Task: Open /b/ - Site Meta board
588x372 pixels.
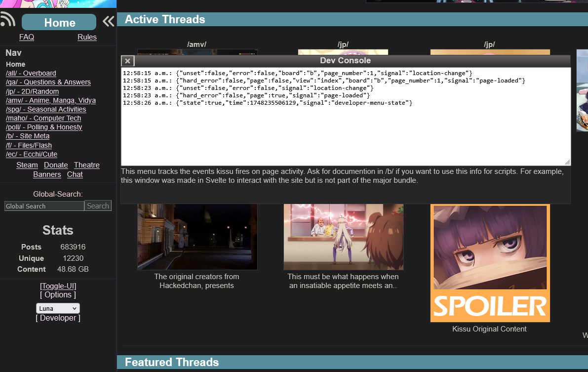Action: pos(28,136)
